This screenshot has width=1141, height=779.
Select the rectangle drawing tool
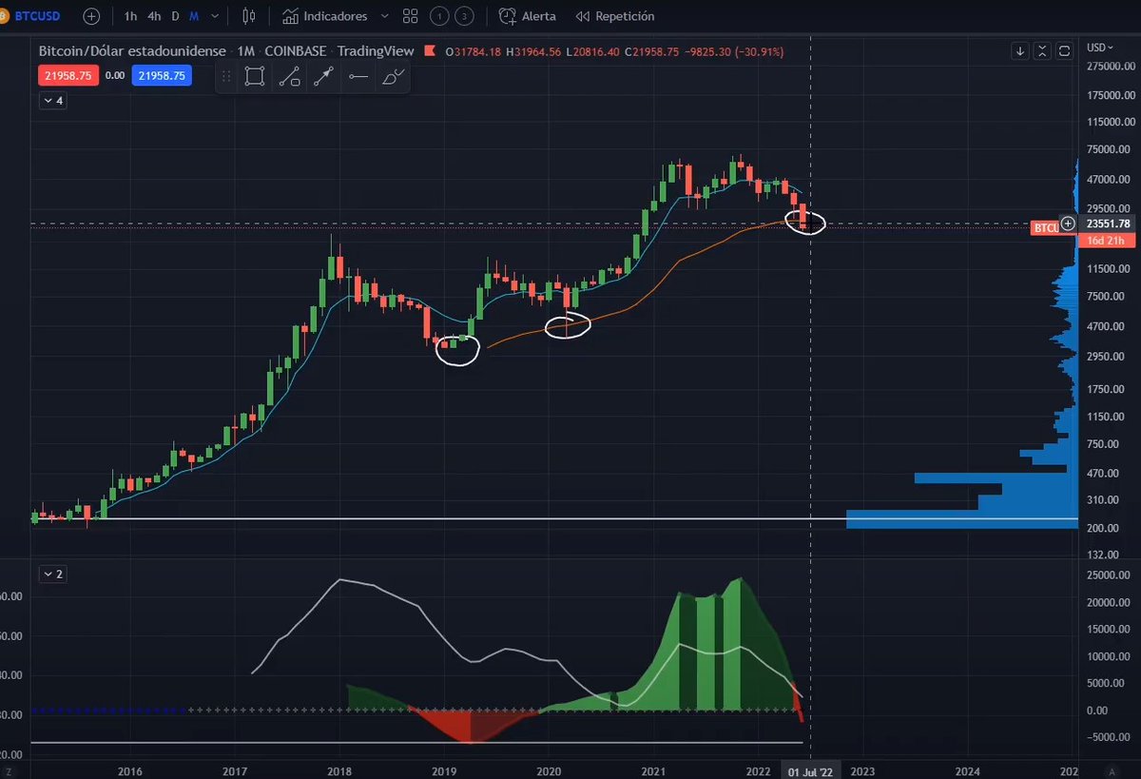click(x=254, y=77)
